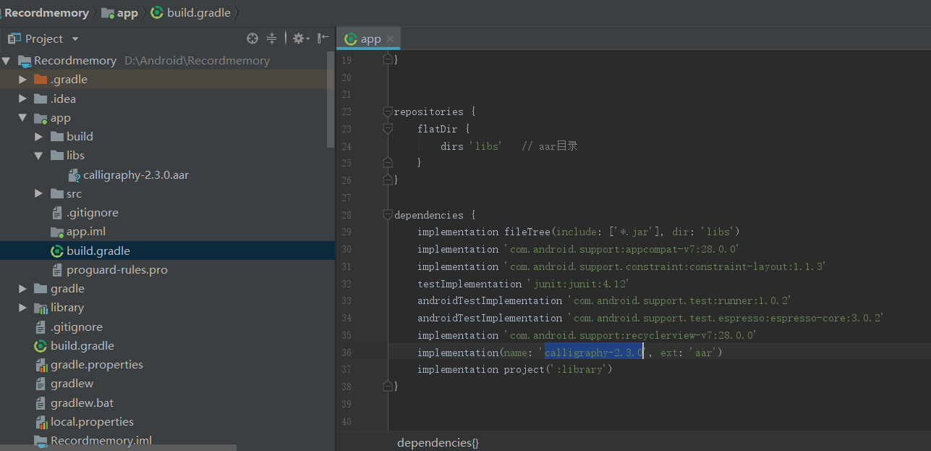This screenshot has width=931, height=451.
Task: Select Recordmemory.iml in the tree
Action: tap(101, 440)
